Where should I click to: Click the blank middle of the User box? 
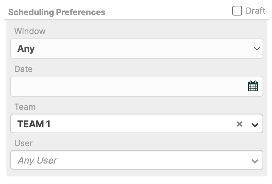pyautogui.click(x=153, y=160)
